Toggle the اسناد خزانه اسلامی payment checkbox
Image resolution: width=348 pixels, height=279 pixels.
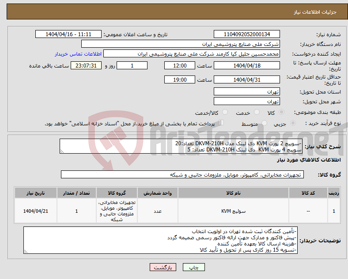pos(221,123)
